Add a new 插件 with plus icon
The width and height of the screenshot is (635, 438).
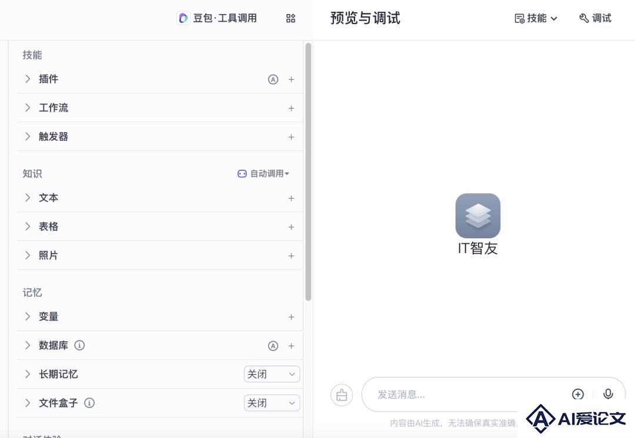(x=291, y=80)
